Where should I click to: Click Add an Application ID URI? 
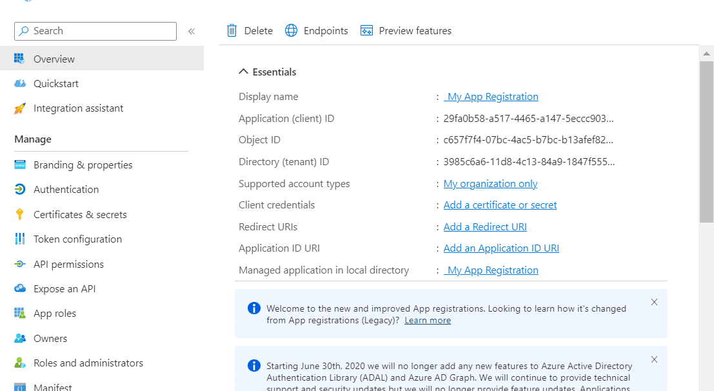[501, 248]
